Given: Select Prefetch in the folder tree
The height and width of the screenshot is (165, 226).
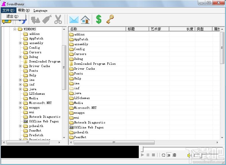Looking at the screenshot, I should [x=36, y=135].
